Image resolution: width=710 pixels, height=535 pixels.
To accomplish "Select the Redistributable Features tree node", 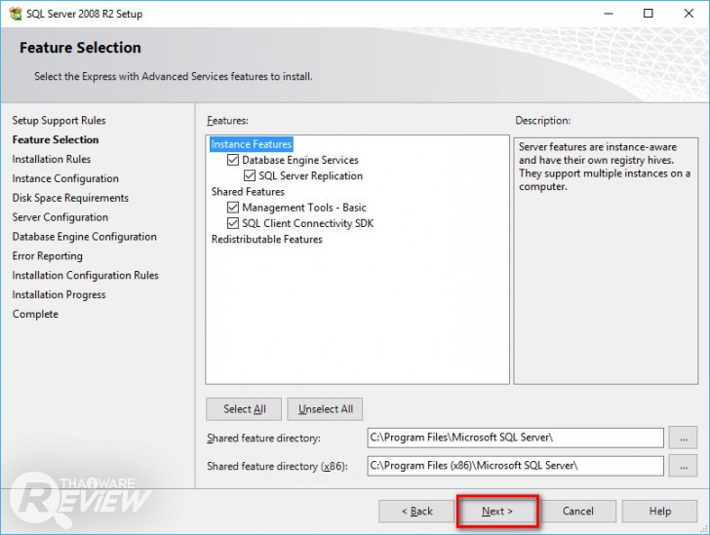I will click(266, 239).
